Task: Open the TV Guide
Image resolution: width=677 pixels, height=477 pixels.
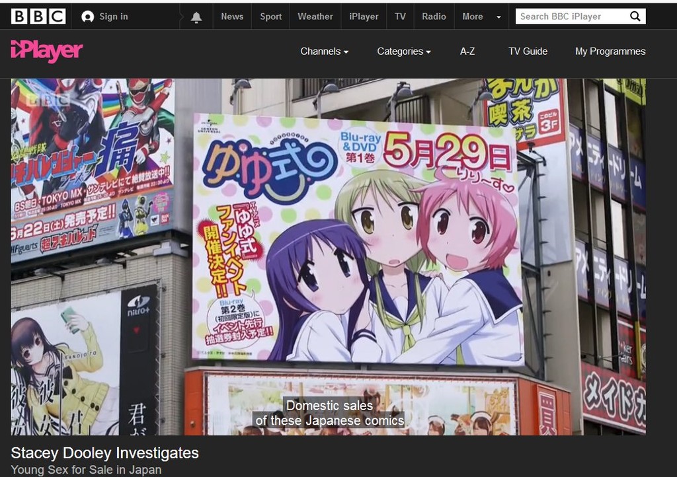Action: pos(528,52)
